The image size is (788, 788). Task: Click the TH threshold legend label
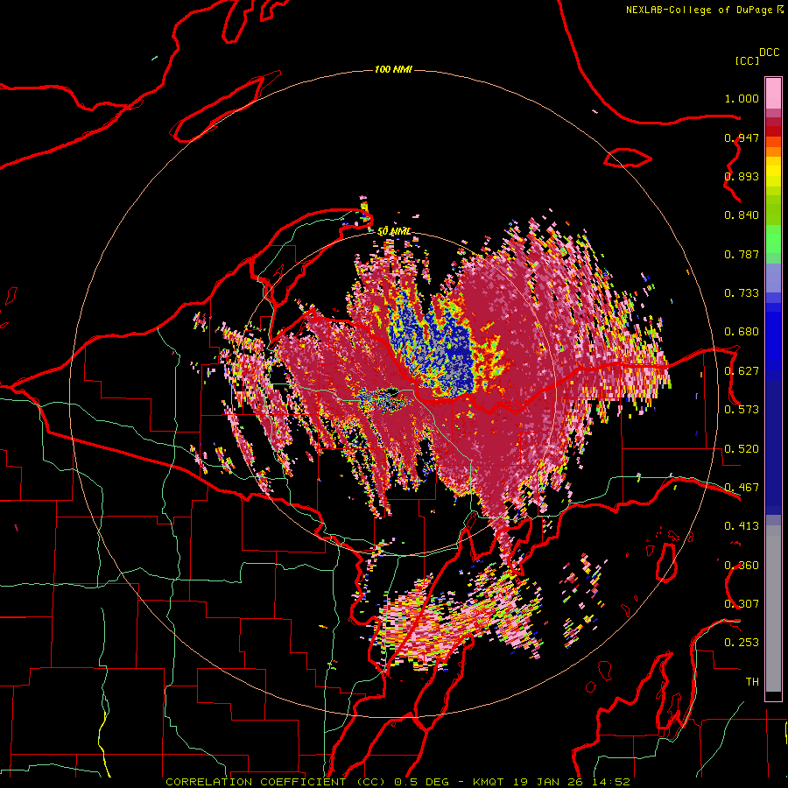coord(752,682)
